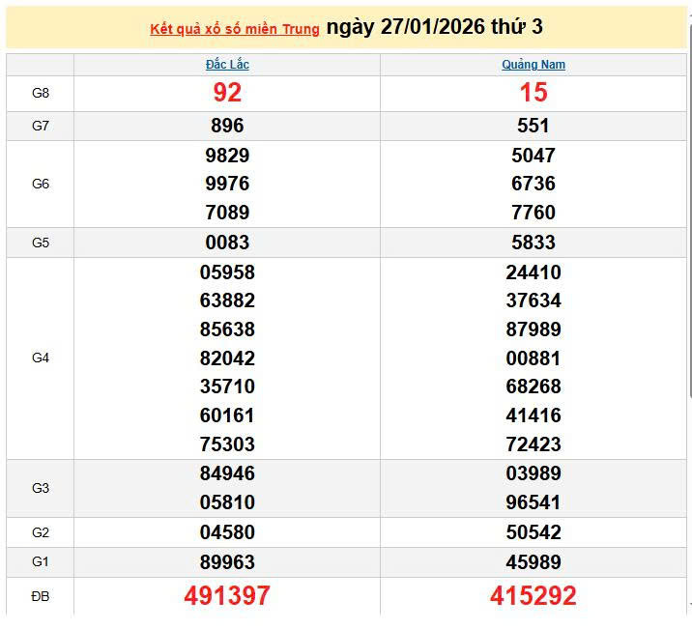Click Đắc Lắc G4 number 75303
Screen dimensions: 692x630
point(227,444)
